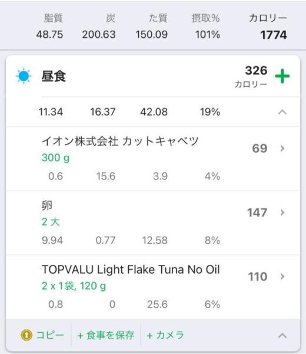Click + 食事を保存 to save meal

pos(106,335)
